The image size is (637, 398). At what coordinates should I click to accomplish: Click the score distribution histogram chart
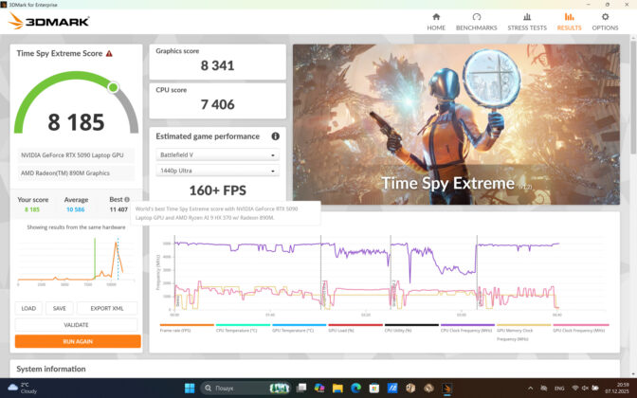[76, 260]
